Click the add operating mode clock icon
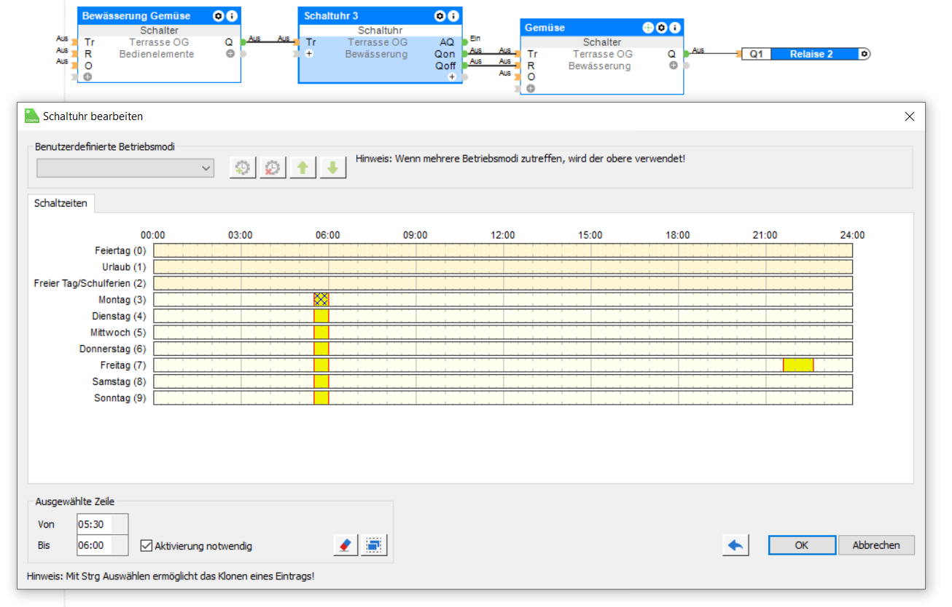952x607 pixels. pyautogui.click(x=243, y=168)
